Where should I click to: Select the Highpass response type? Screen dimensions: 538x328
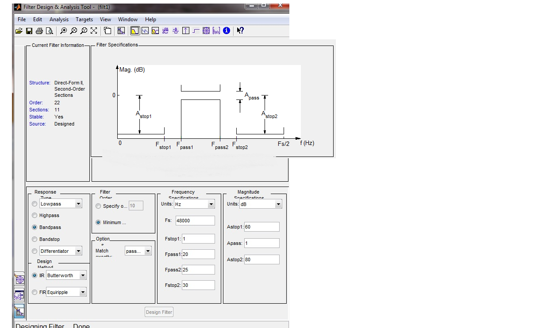35,216
